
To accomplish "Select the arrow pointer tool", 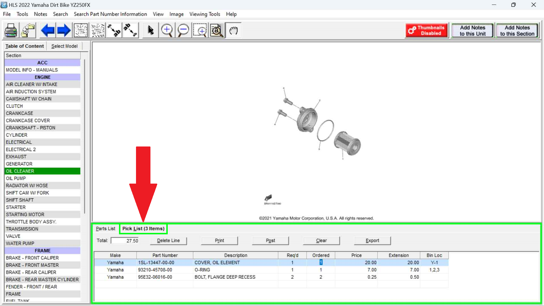I will (150, 30).
